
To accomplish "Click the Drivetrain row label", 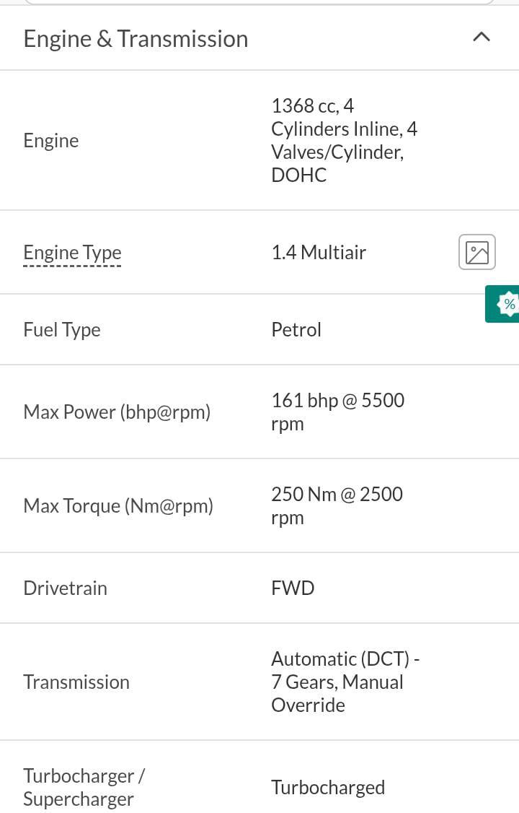I will pyautogui.click(x=65, y=588).
